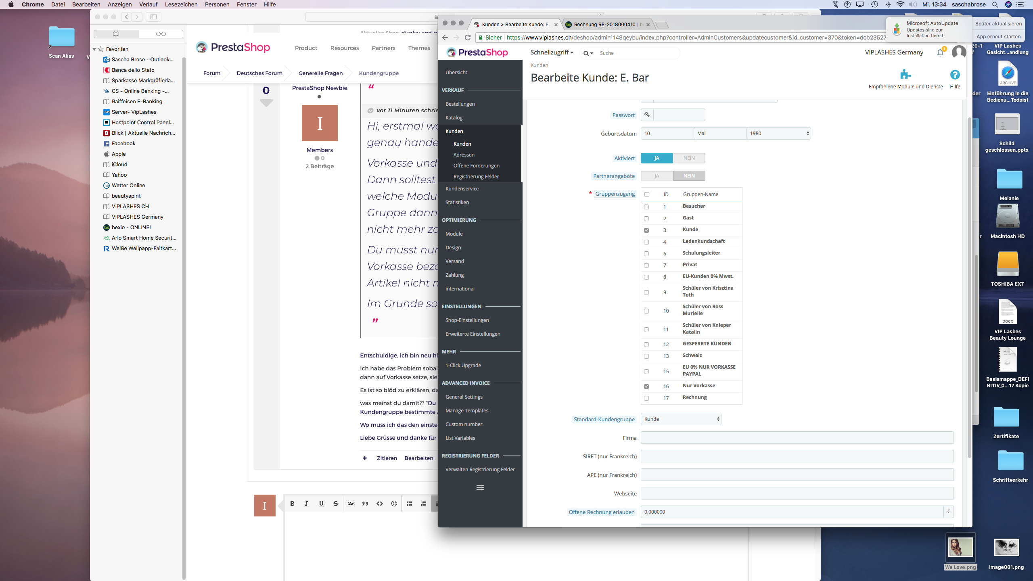Expand the Schnellzugriff dropdown
This screenshot has height=581, width=1033.
click(552, 52)
